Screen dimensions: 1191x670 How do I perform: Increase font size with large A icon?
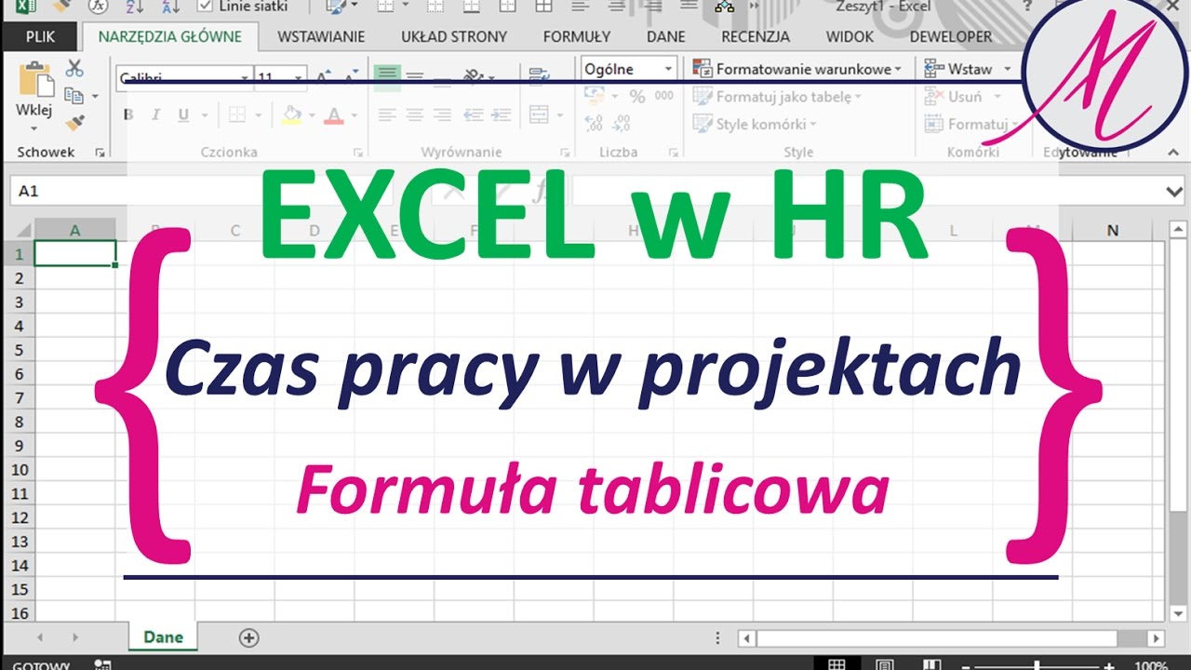point(323,77)
